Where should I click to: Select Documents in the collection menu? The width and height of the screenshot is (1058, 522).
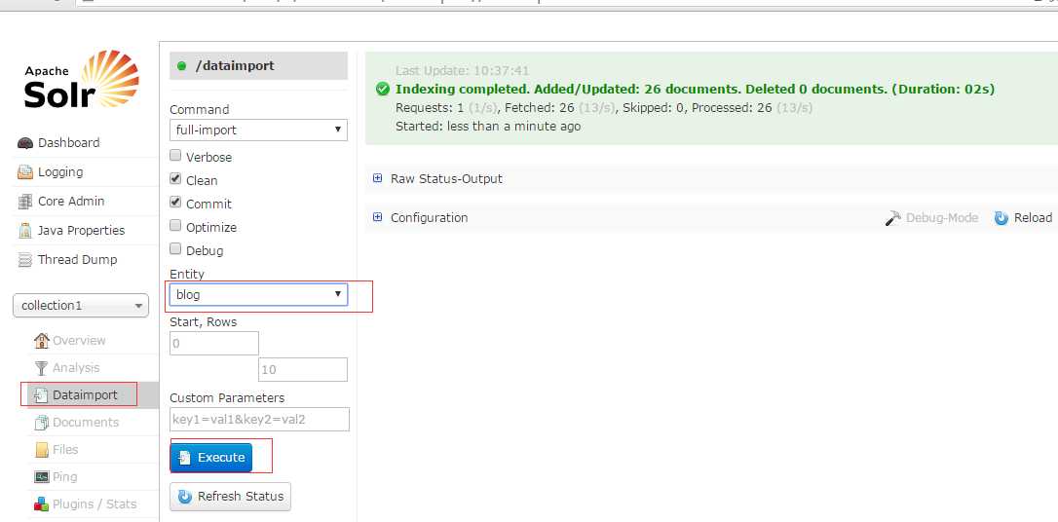pos(86,423)
